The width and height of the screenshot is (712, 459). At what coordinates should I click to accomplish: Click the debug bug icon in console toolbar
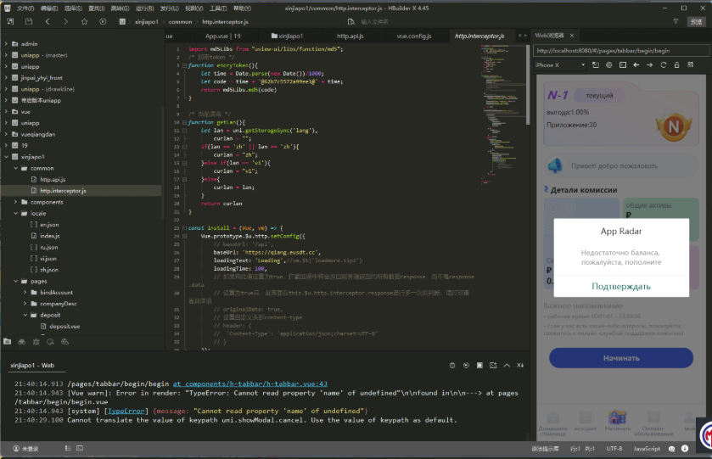[452, 365]
